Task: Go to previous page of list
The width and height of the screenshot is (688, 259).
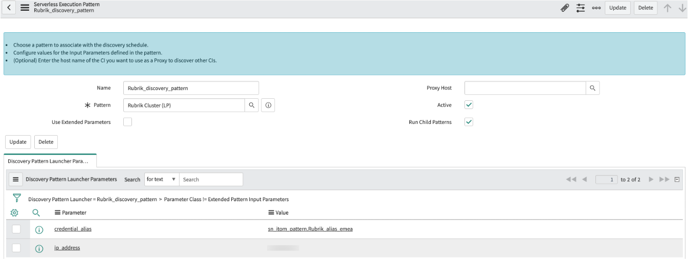Action: point(585,179)
